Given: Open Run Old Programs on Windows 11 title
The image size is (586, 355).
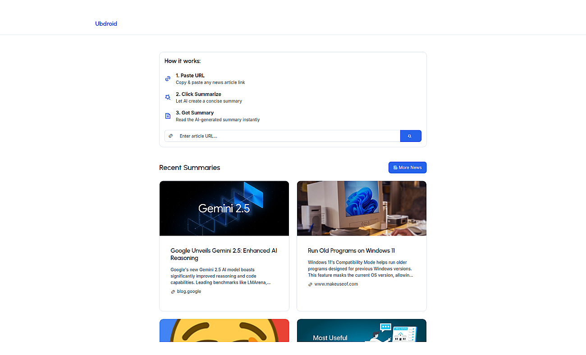Looking at the screenshot, I should [x=351, y=250].
